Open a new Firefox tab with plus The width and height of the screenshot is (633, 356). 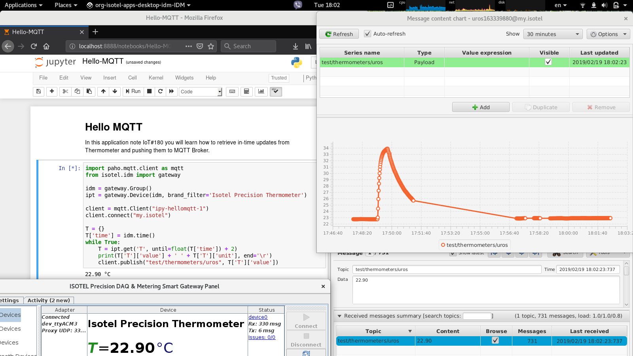[x=95, y=32]
